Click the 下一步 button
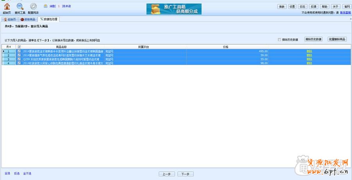Image resolution: width=352 pixels, height=180 pixels. [185, 174]
